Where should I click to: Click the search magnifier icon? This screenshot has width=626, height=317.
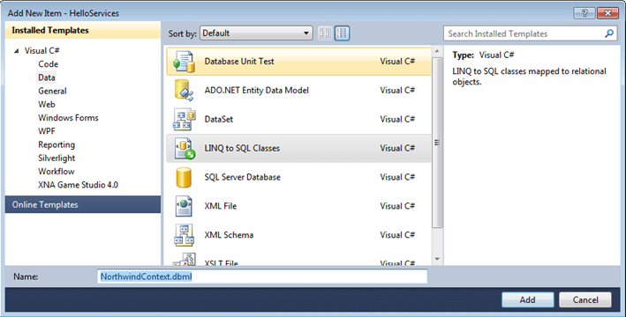[x=609, y=33]
